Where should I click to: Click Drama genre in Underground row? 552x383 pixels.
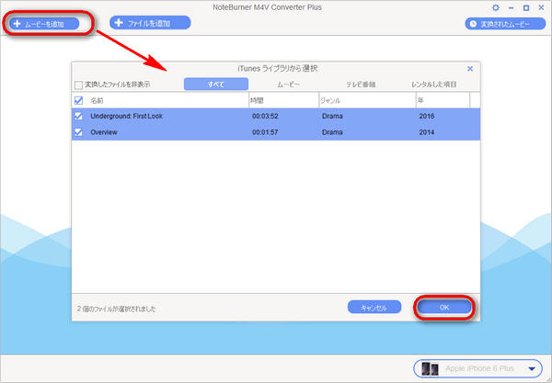pyautogui.click(x=332, y=116)
